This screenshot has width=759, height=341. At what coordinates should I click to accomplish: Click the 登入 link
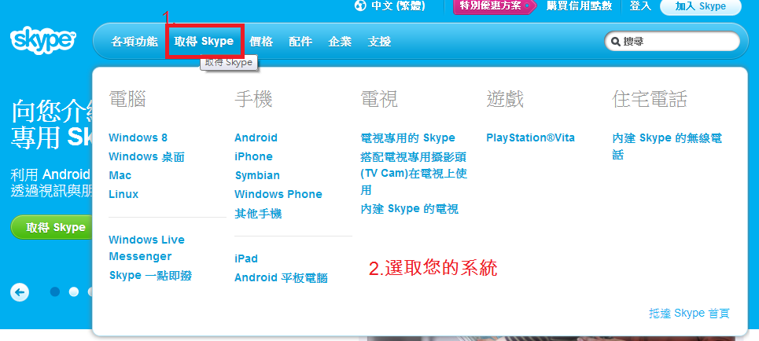(640, 5)
